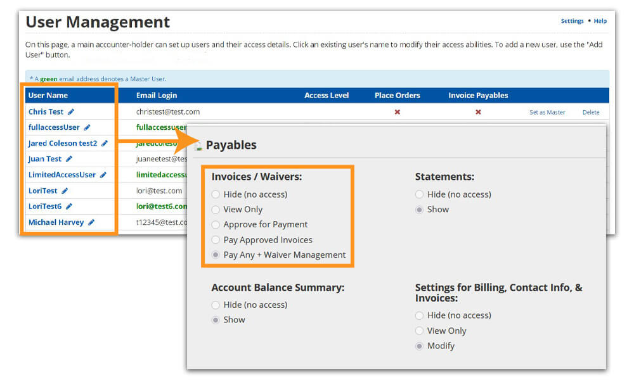Choose Approve for Payment option
Image resolution: width=634 pixels, height=380 pixels.
[216, 225]
